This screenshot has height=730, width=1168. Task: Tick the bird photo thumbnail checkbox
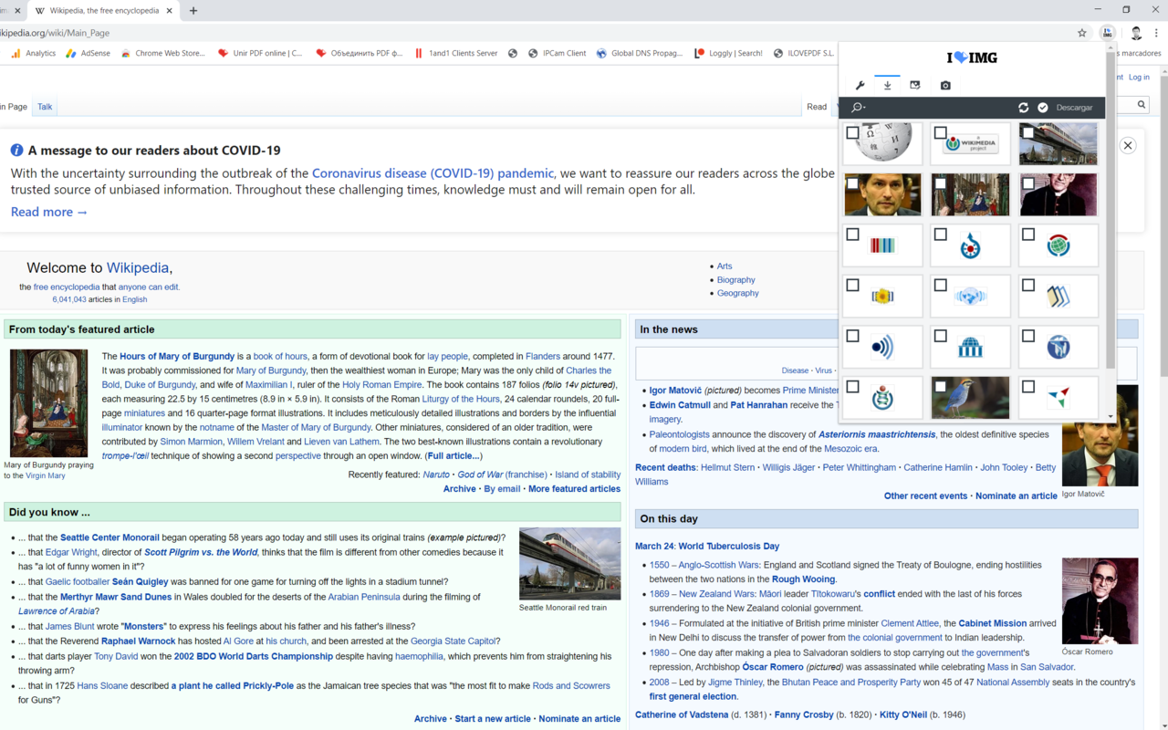click(x=940, y=387)
